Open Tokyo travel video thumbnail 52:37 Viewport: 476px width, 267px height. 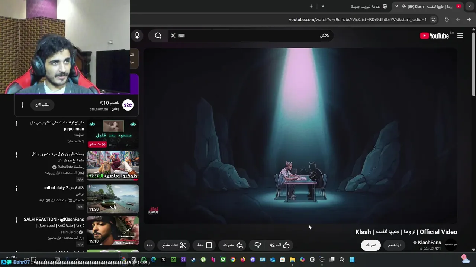coord(113,165)
